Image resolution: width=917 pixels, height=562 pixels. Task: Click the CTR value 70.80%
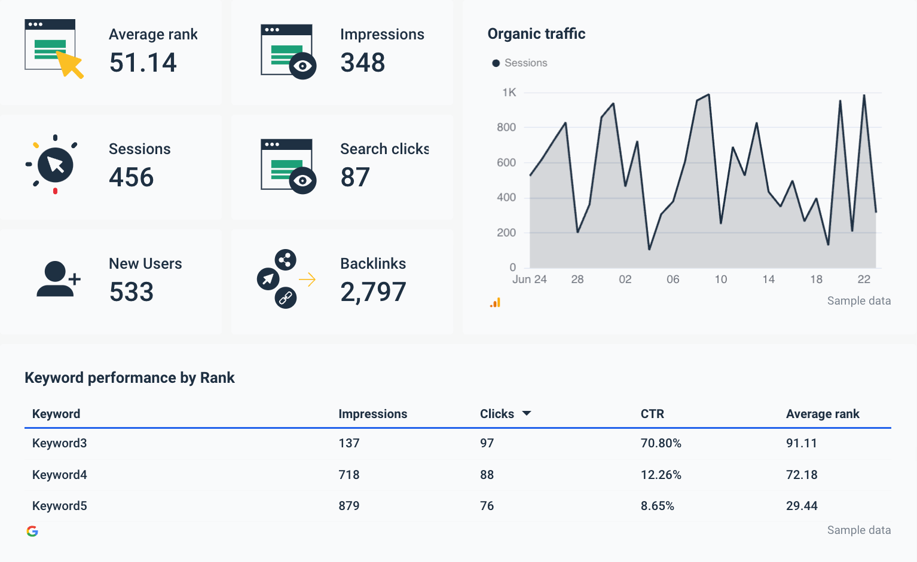point(661,443)
